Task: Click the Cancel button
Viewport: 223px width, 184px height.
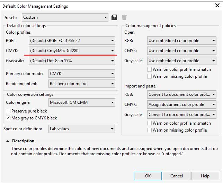Action: 177,176
